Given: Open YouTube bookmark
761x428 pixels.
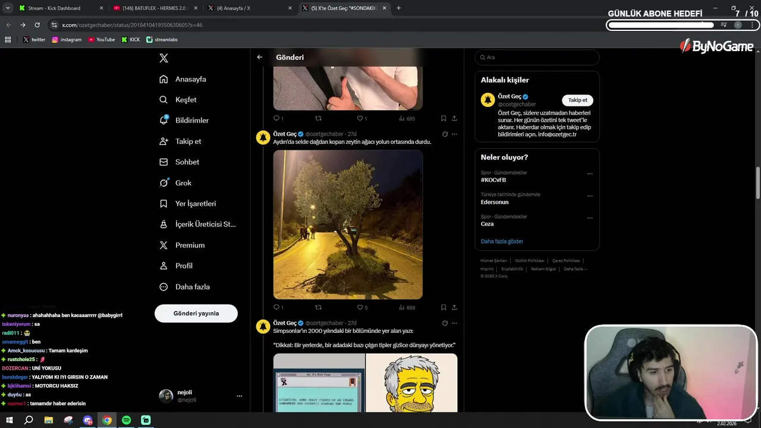Looking at the screenshot, I should [x=102, y=40].
